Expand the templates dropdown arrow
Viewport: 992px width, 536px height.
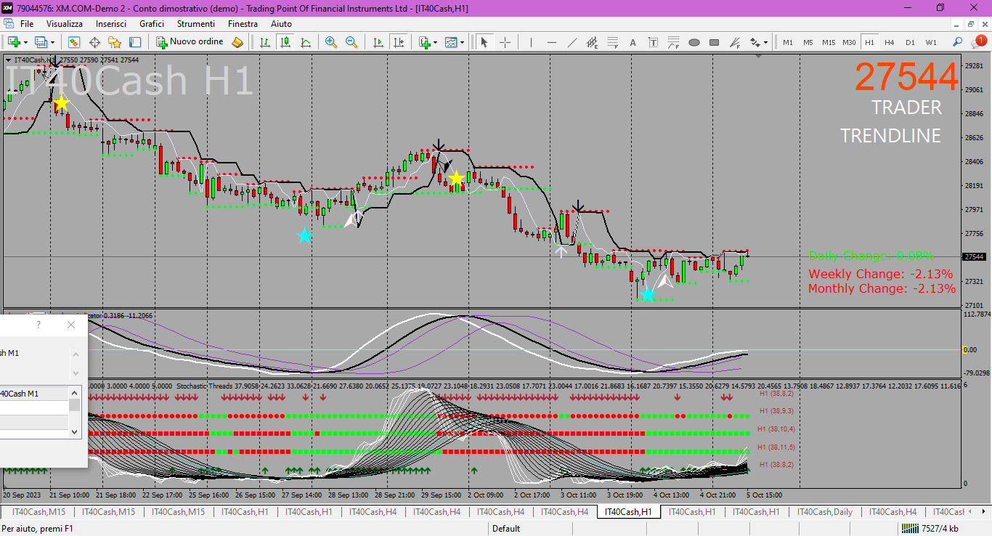coord(462,42)
